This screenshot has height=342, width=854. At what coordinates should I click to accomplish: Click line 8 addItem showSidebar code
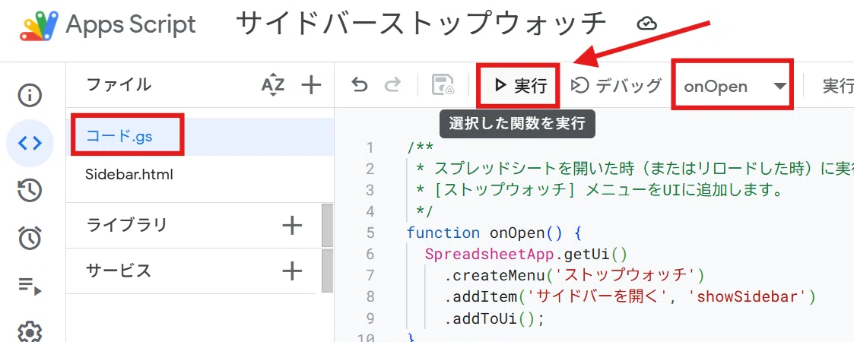[x=630, y=297]
